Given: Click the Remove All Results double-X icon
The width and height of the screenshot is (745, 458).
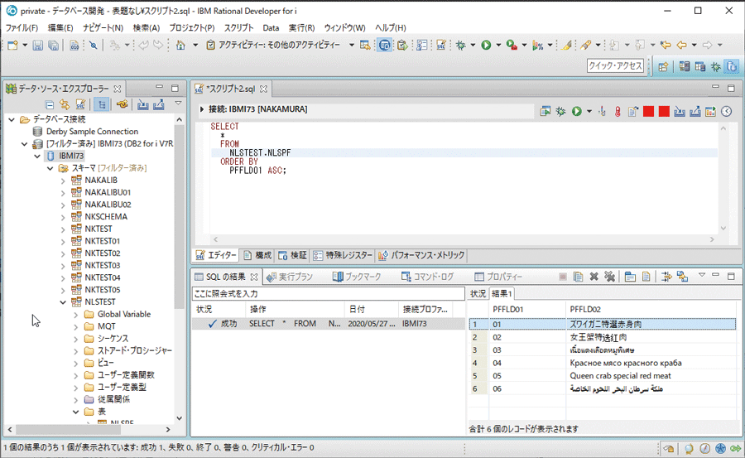Looking at the screenshot, I should (609, 277).
